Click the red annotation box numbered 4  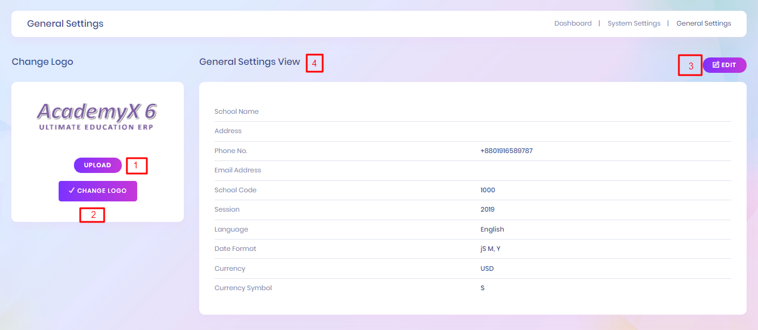click(x=314, y=63)
